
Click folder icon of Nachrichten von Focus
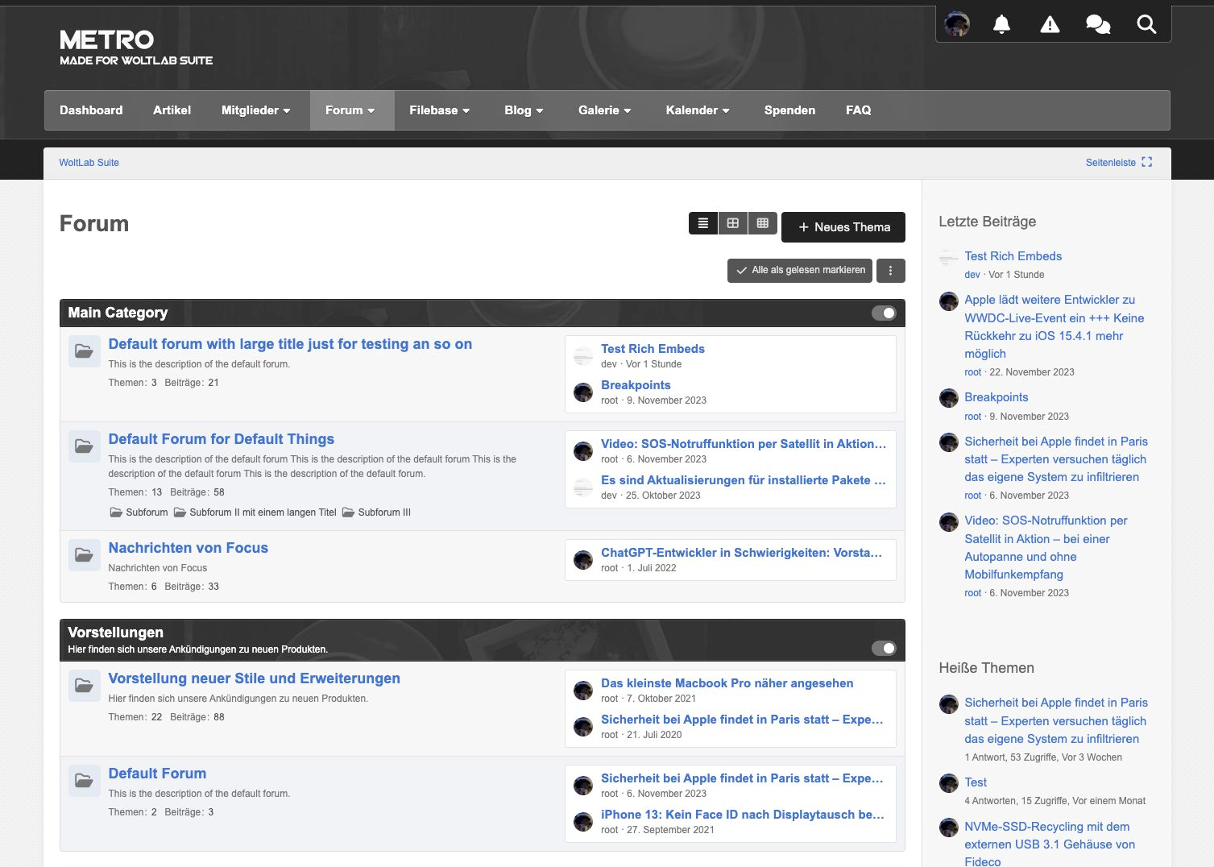tap(84, 555)
